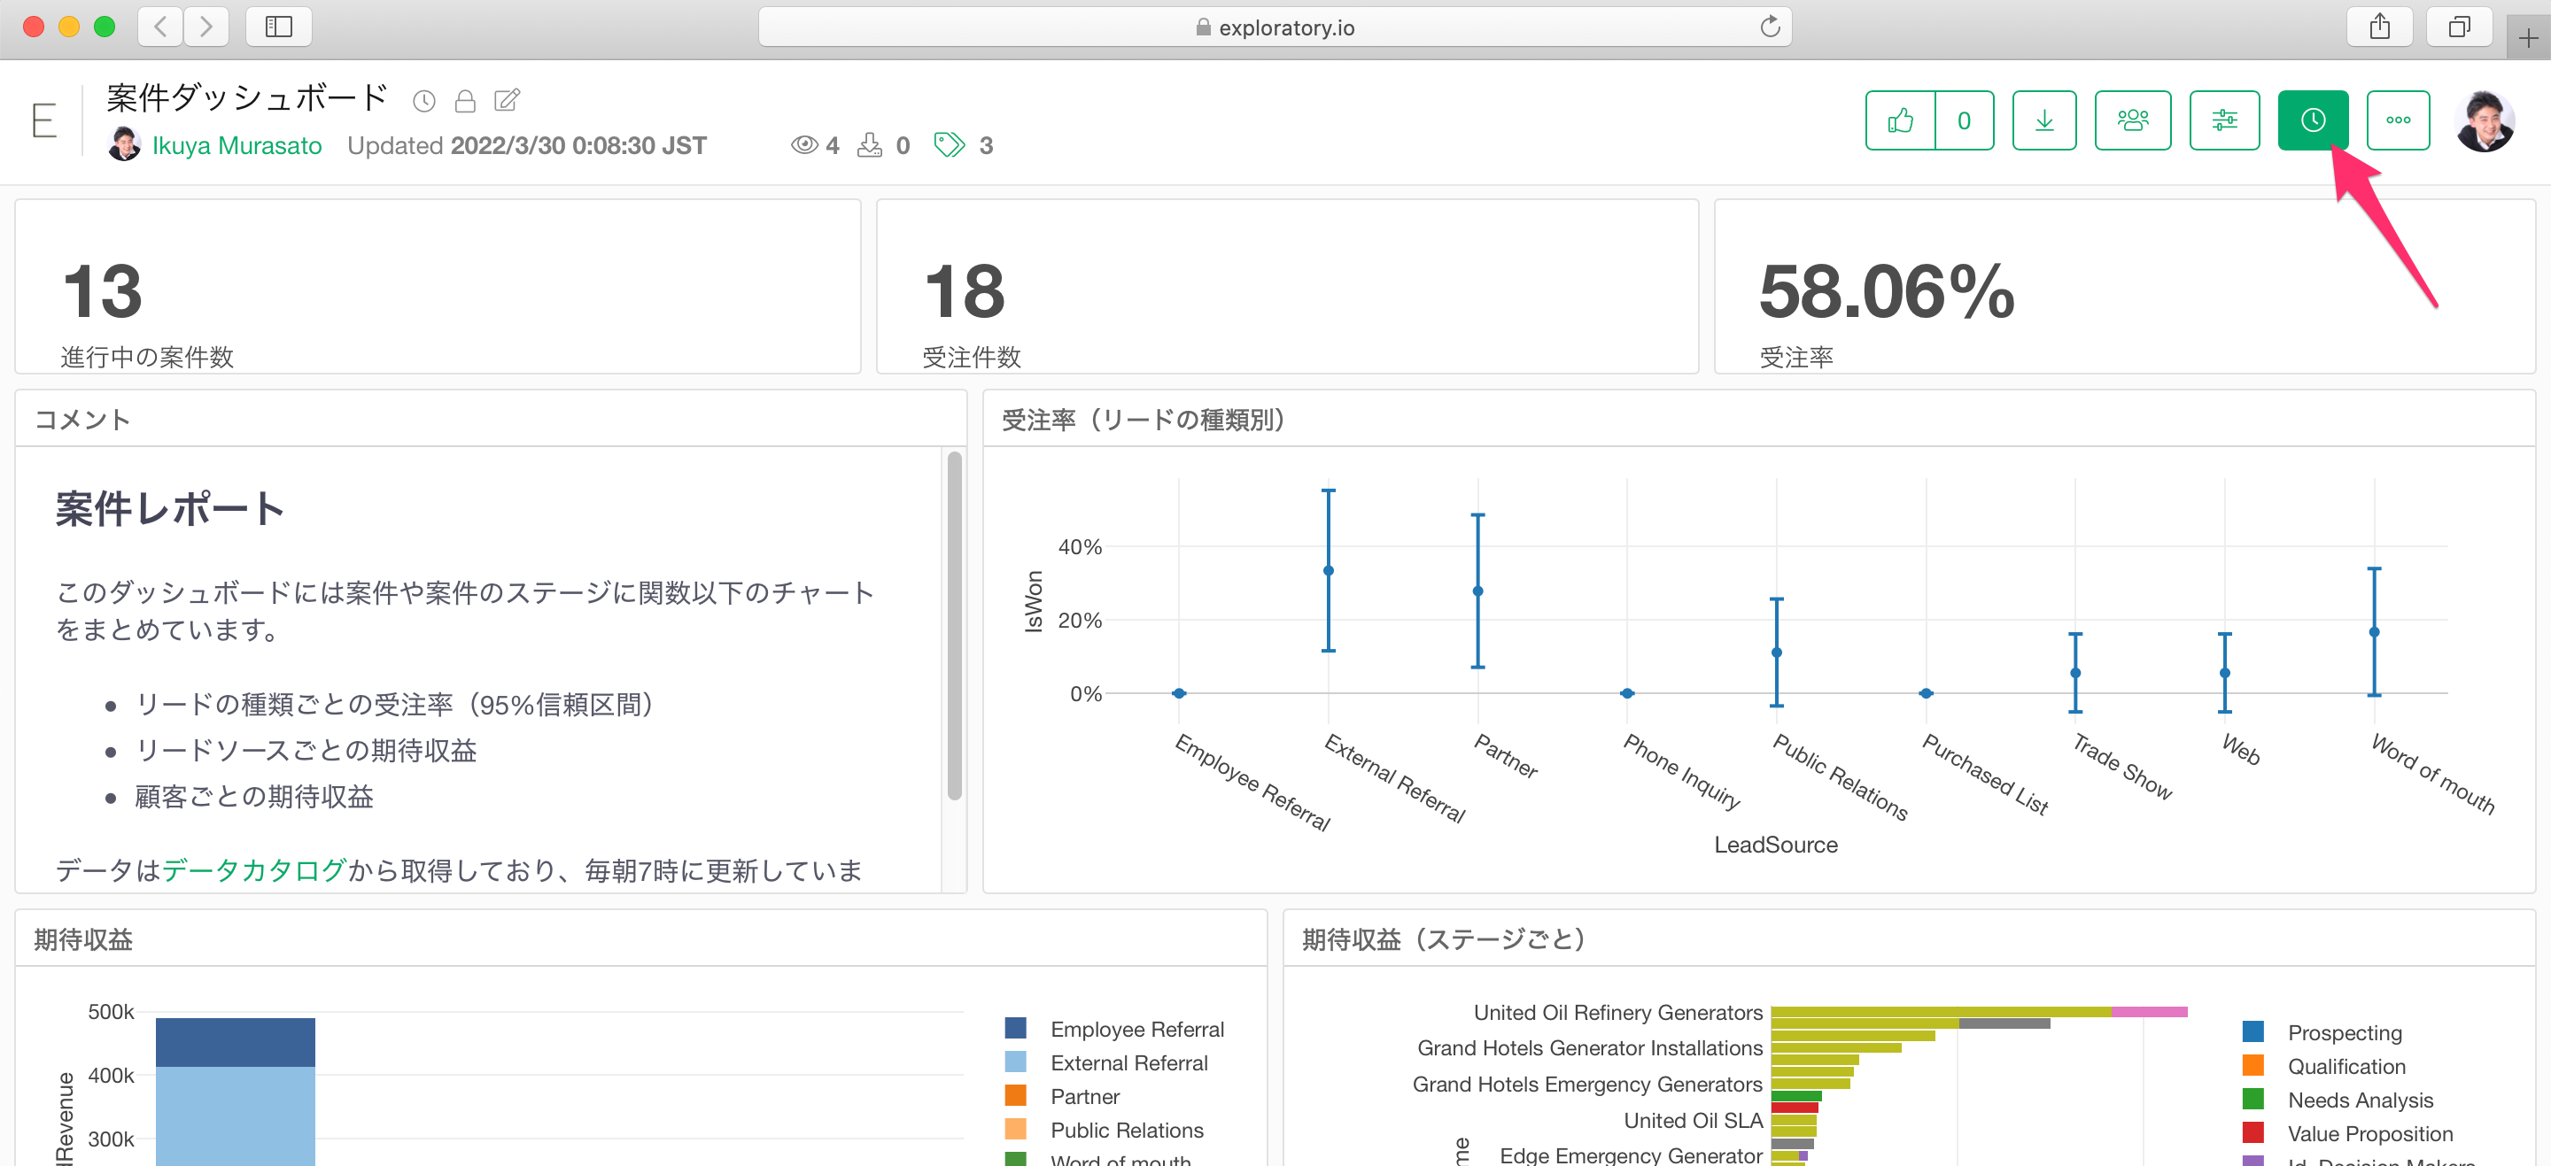Open the データカタログ link
The image size is (2551, 1166).
253,870
